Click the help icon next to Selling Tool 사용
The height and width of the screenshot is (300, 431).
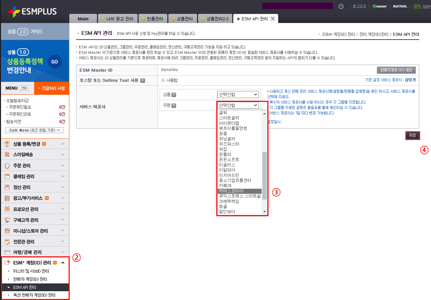click(143, 80)
